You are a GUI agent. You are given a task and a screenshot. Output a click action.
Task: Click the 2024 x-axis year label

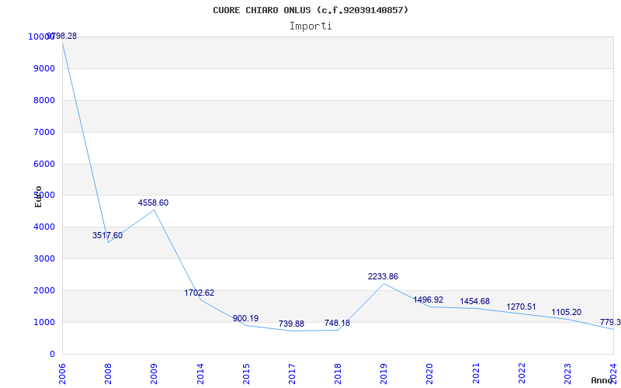[613, 373]
